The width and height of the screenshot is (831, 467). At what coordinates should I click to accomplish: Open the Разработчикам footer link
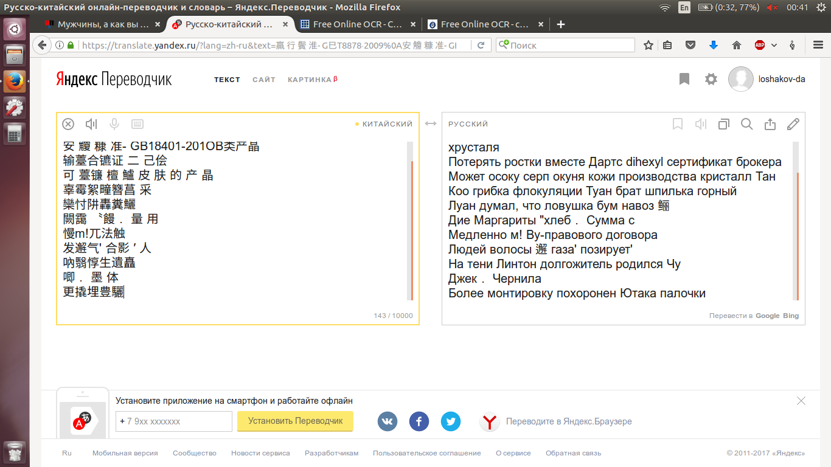[332, 453]
